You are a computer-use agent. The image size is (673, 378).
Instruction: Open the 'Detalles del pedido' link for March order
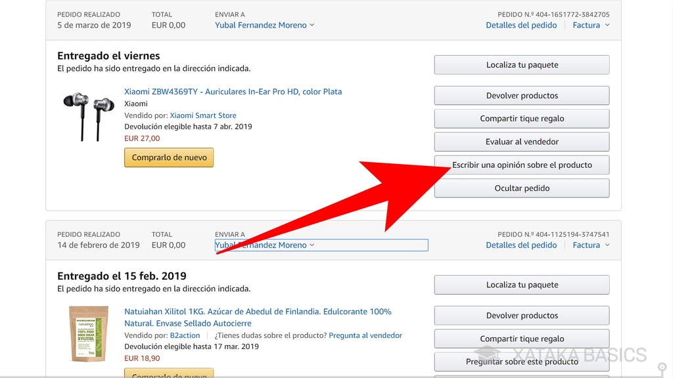click(x=521, y=24)
